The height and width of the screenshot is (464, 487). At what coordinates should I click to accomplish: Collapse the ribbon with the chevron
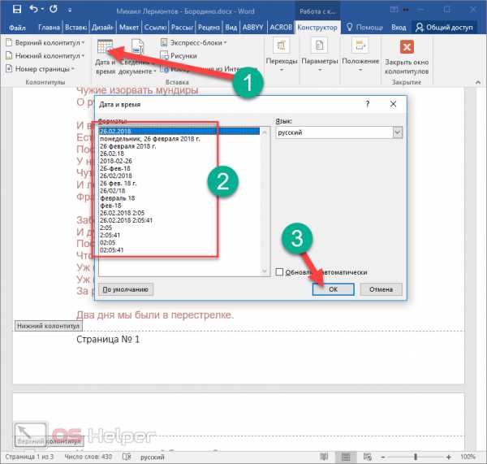[478, 82]
